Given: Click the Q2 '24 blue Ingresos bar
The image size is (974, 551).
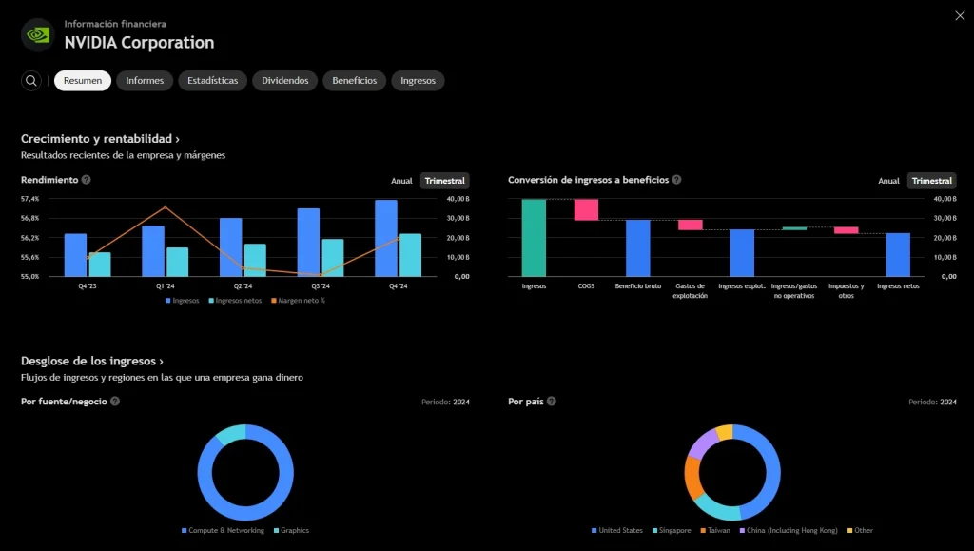Looking at the screenshot, I should tap(230, 247).
